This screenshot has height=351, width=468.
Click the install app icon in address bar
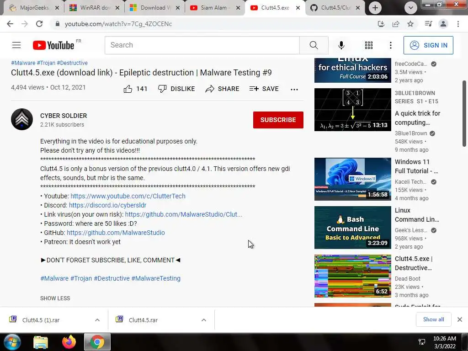[x=381, y=24]
